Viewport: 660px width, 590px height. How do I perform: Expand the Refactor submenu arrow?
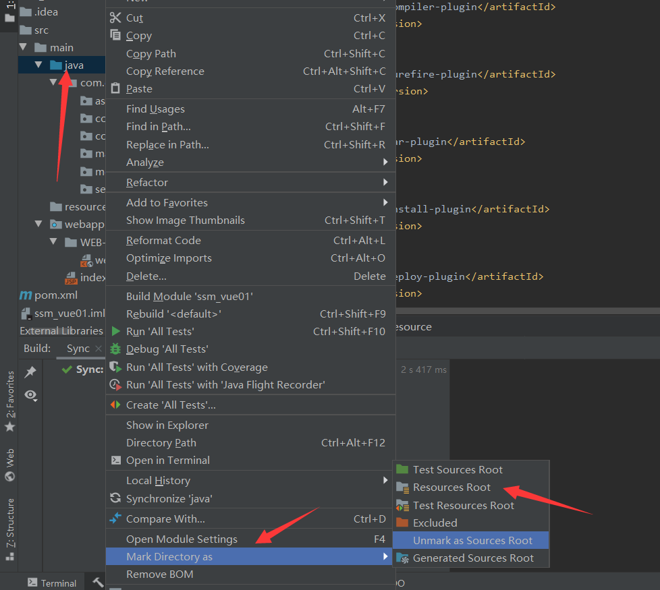[x=385, y=182]
